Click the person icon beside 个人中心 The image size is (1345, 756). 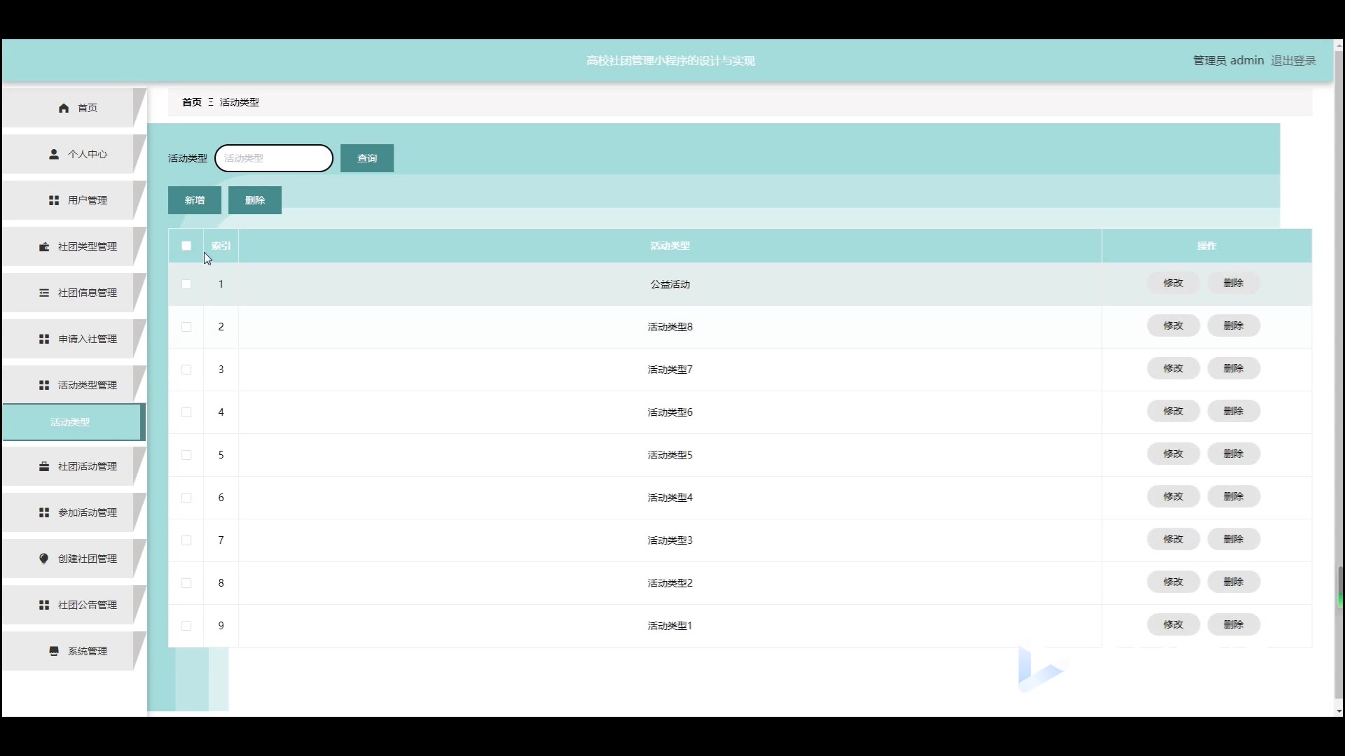point(54,154)
